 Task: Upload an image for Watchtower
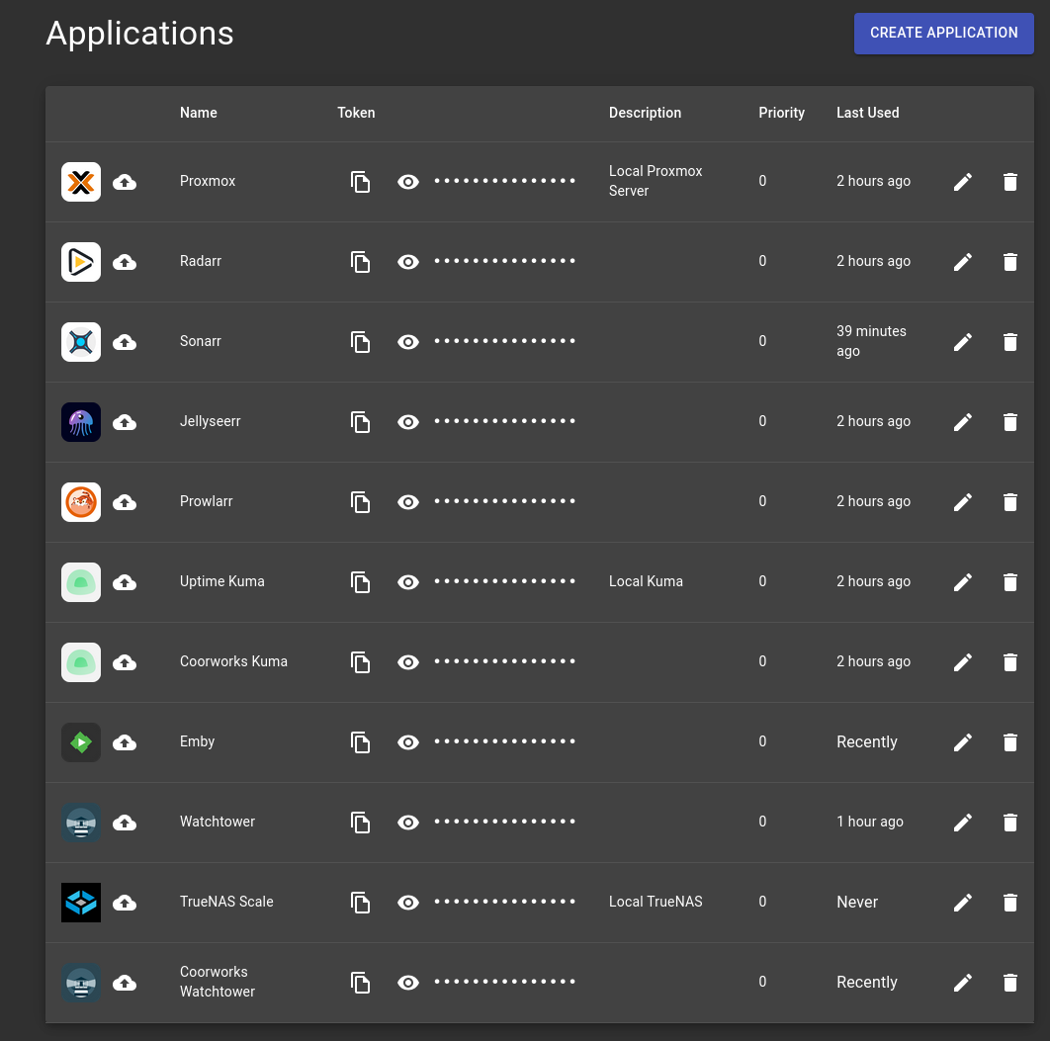point(125,823)
